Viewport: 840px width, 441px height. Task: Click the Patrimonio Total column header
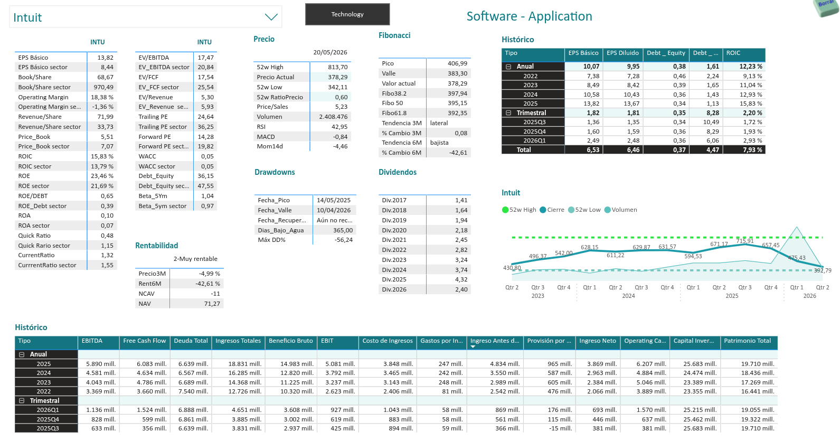point(747,341)
